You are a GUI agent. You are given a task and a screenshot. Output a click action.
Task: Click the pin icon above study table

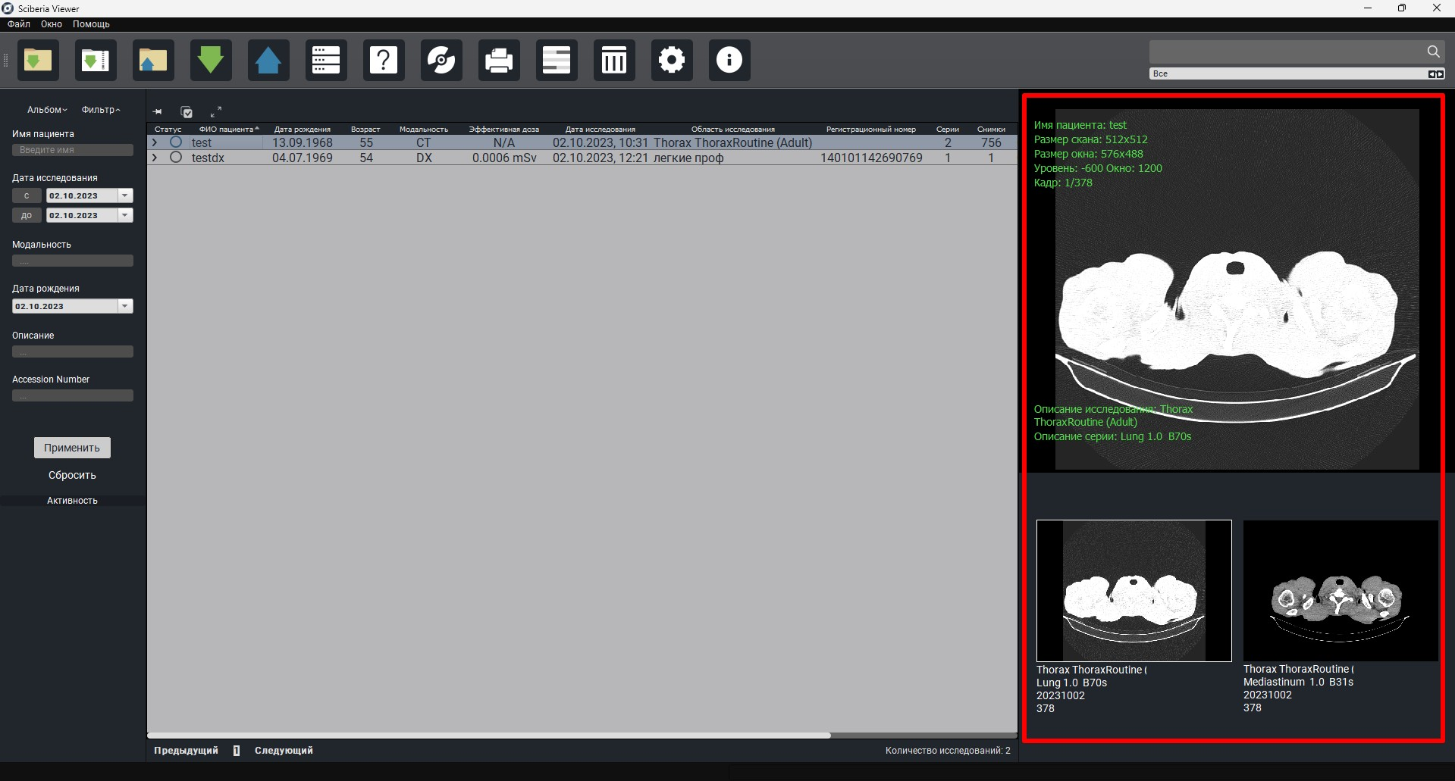pyautogui.click(x=158, y=112)
